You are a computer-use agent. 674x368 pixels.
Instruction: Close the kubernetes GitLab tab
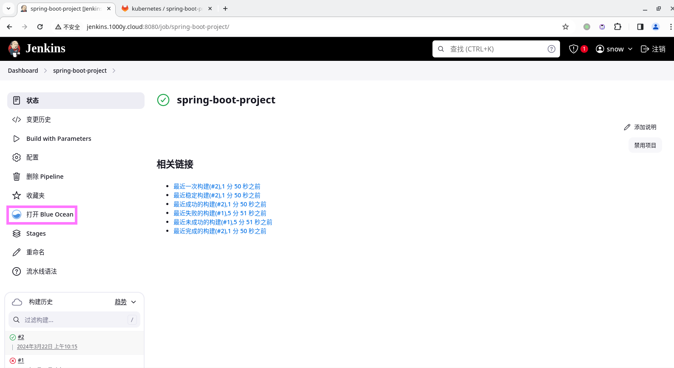coord(210,9)
